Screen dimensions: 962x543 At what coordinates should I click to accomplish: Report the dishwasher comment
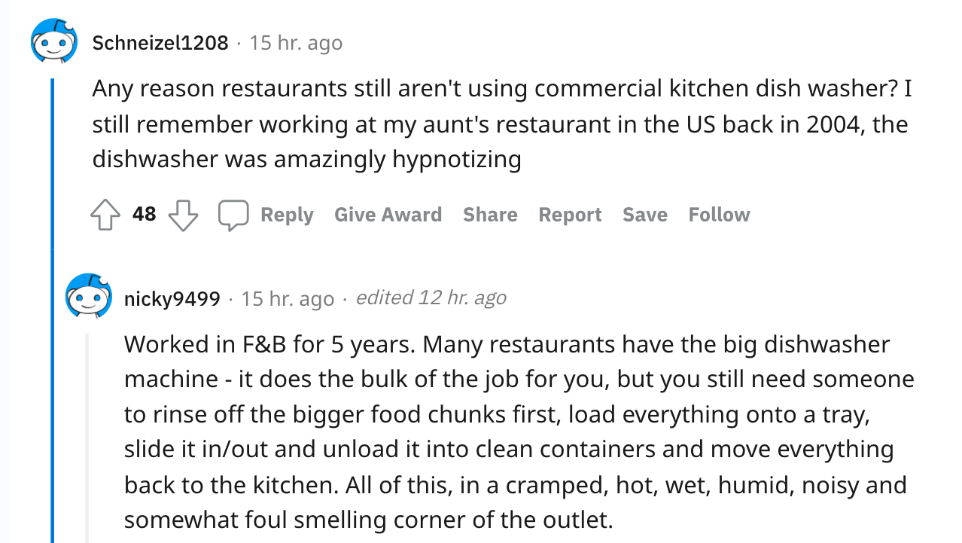(570, 215)
